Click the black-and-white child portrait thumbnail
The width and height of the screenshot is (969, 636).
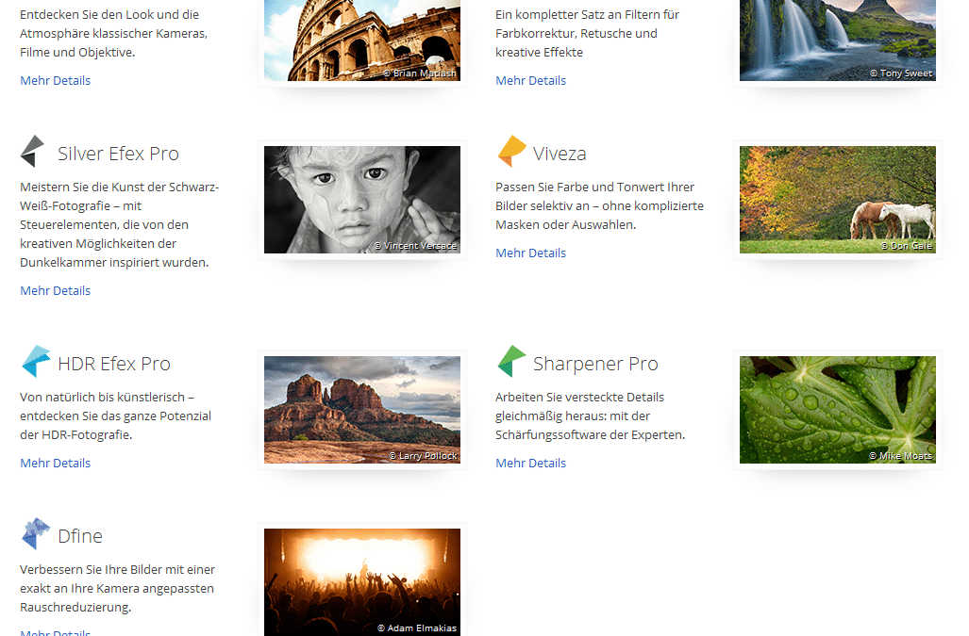(x=362, y=200)
